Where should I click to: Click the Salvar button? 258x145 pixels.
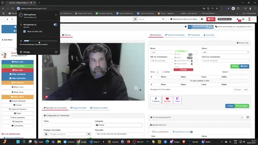point(244,66)
